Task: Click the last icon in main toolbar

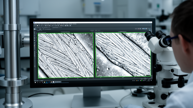Action: point(70,26)
